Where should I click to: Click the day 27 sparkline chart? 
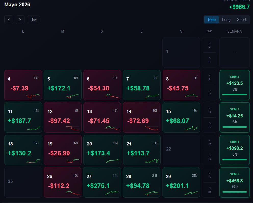[112, 193]
